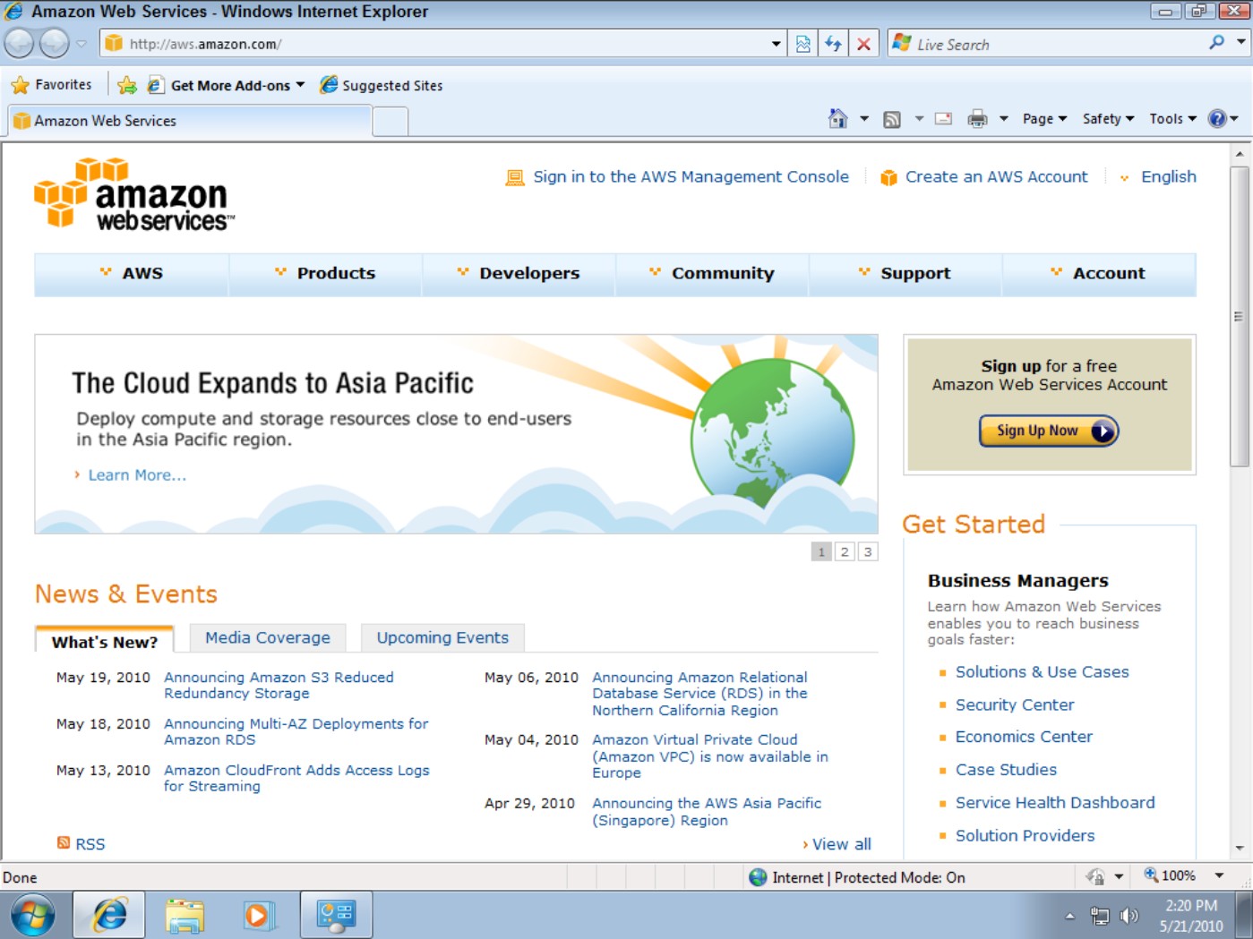
Task: Open the RSS feeds toolbar icon
Action: tap(892, 119)
